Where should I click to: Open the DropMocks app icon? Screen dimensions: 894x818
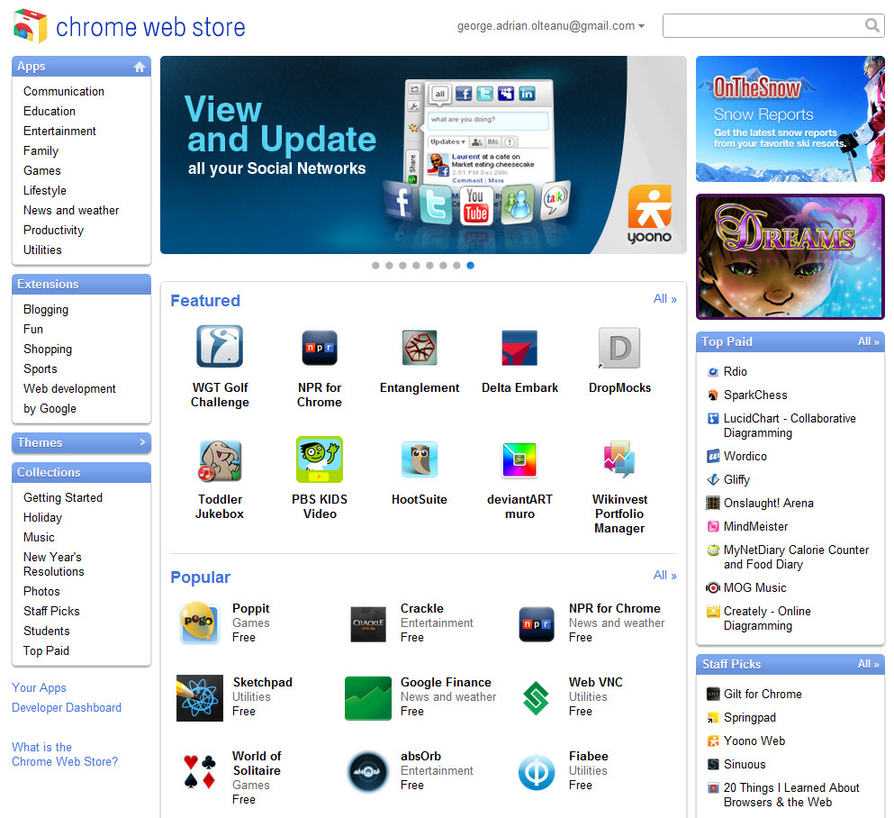[619, 348]
